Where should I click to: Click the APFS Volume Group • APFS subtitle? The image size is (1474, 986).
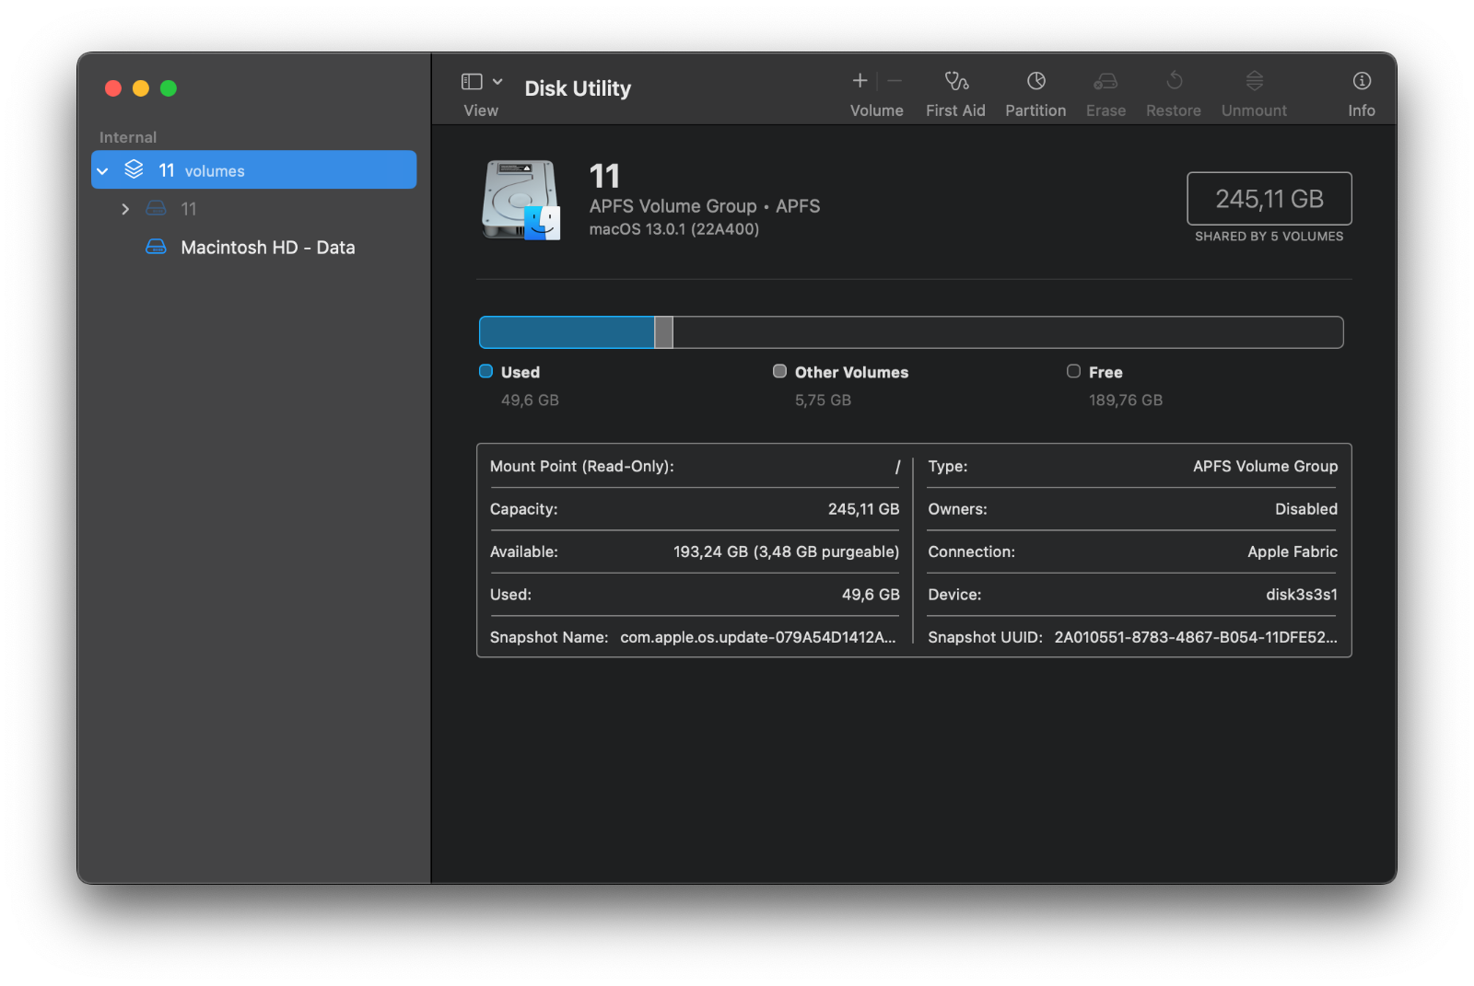(x=705, y=206)
